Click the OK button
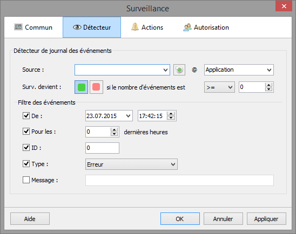Viewport: 296px width, 234px height. pyautogui.click(x=180, y=219)
